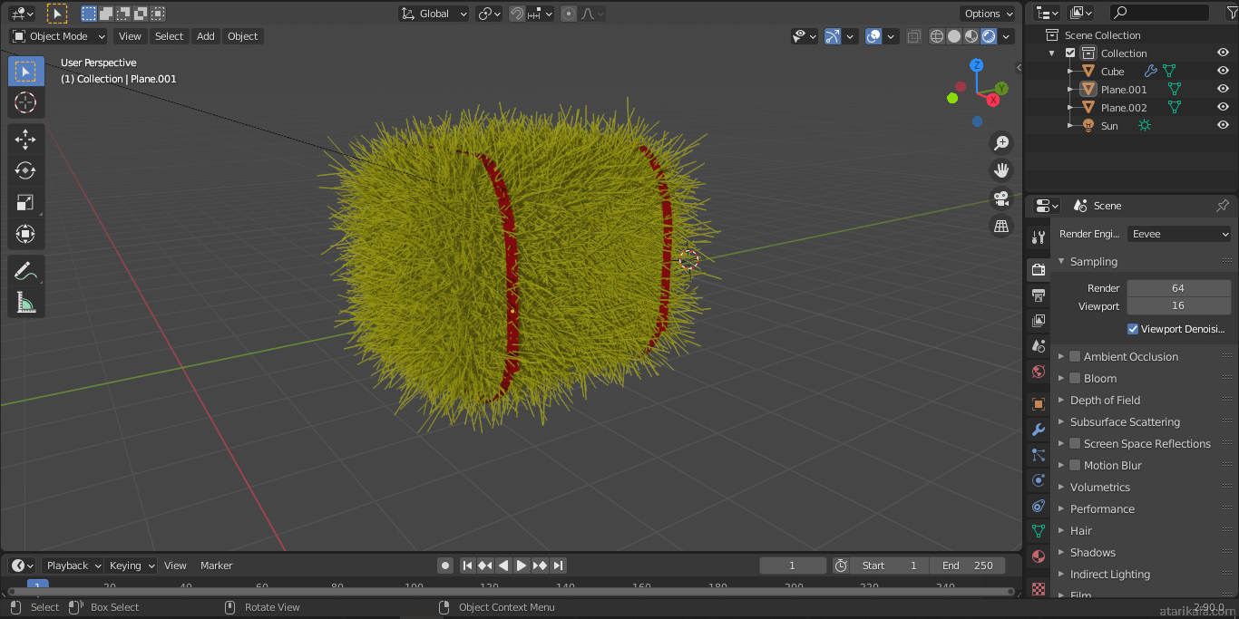The width and height of the screenshot is (1239, 619).
Task: Open the timeline Marker menu
Action: click(217, 566)
